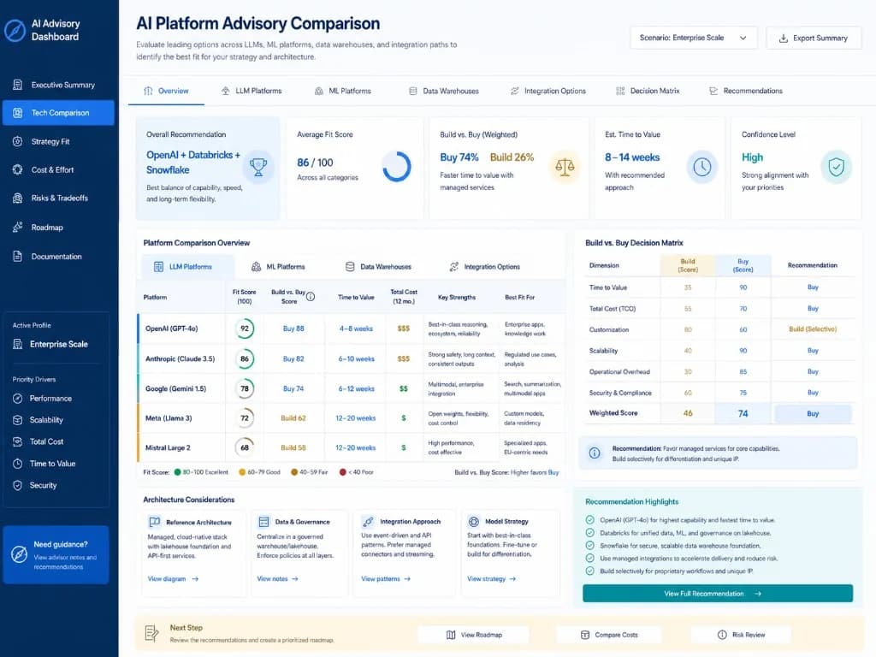Select LLM Platforms sub-tab in Platform Comparison
Screen dimensions: 876x657
tap(187, 267)
